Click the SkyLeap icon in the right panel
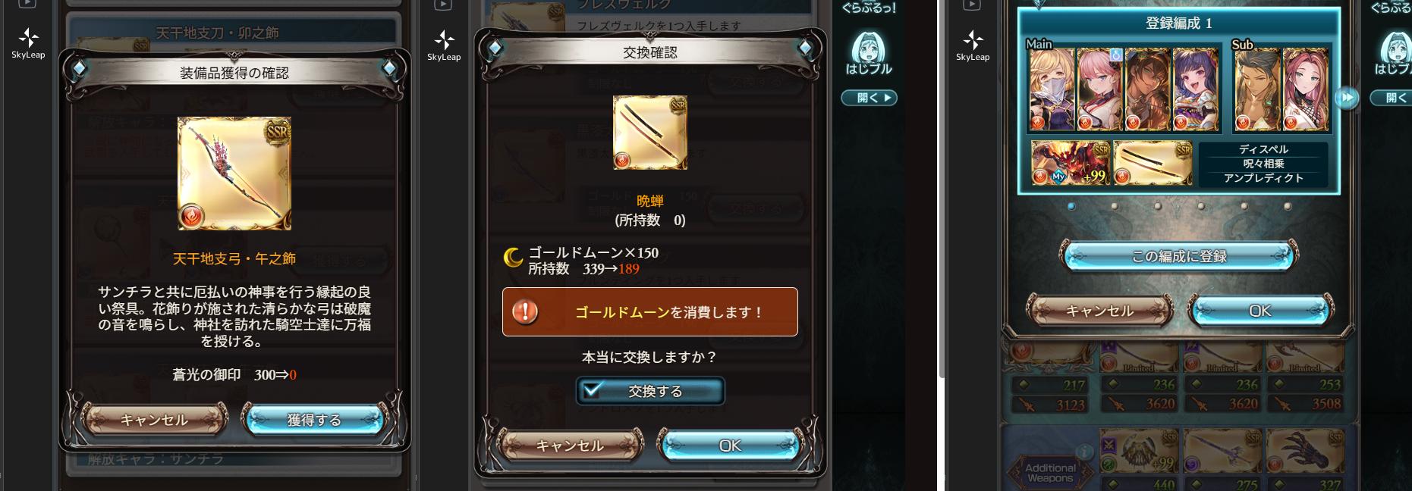Image resolution: width=1412 pixels, height=491 pixels. pyautogui.click(x=973, y=45)
